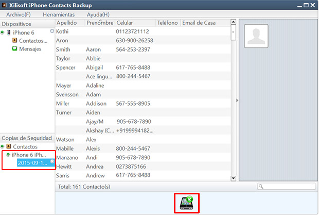Select the Ace lingu... contact row
The width and height of the screenshot is (319, 215).
coord(143,76)
